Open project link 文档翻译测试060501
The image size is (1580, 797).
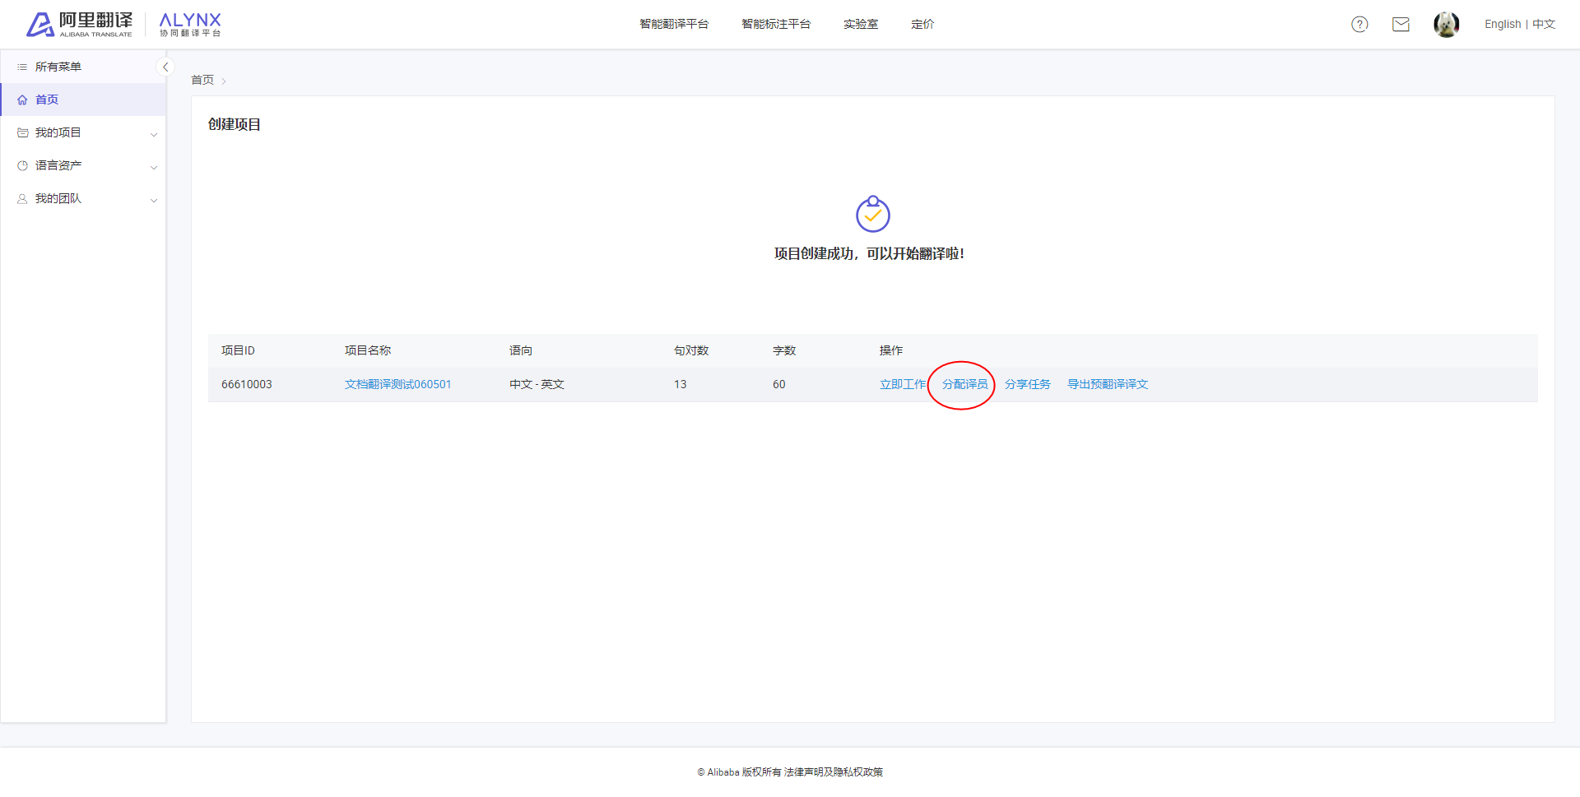tap(398, 385)
